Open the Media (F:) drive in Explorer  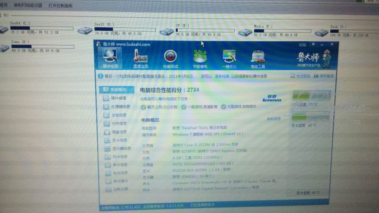(x=275, y=31)
